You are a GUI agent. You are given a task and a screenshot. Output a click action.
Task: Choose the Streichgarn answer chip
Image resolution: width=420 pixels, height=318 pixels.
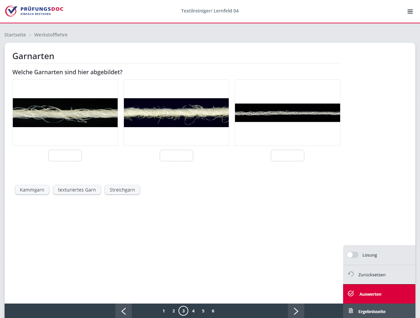122,190
